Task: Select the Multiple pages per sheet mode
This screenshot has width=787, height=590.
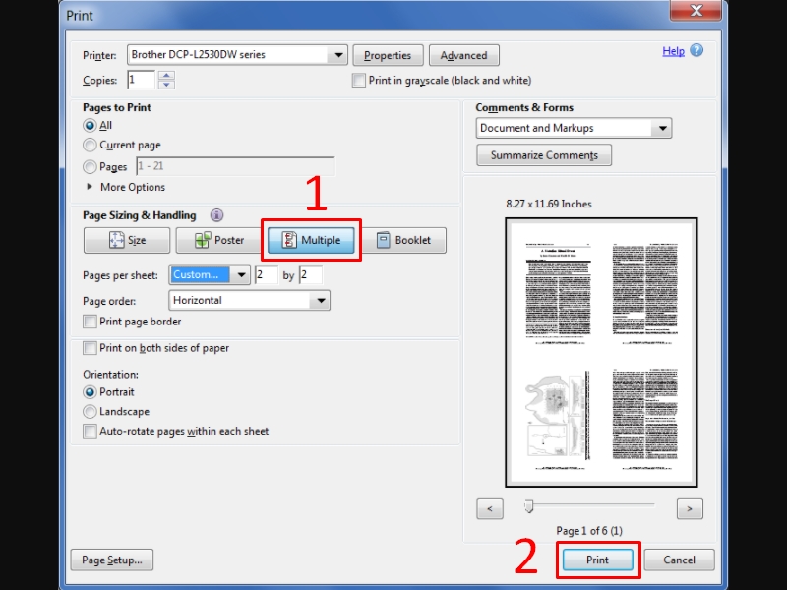Action: click(x=311, y=240)
